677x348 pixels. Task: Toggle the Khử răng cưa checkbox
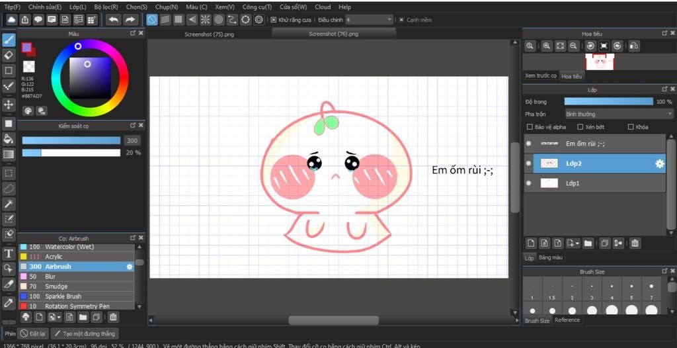click(x=274, y=20)
